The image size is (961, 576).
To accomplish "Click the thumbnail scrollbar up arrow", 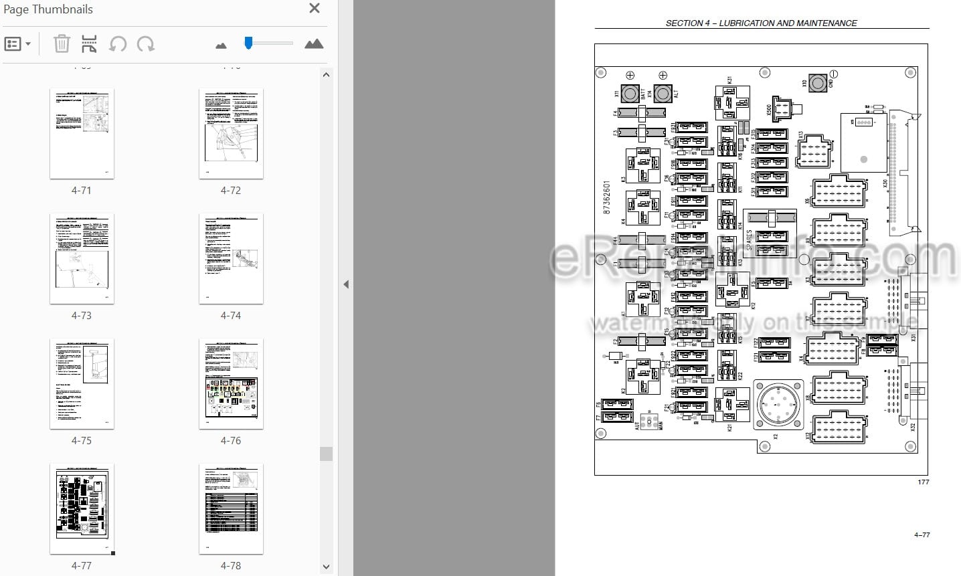I will click(326, 75).
